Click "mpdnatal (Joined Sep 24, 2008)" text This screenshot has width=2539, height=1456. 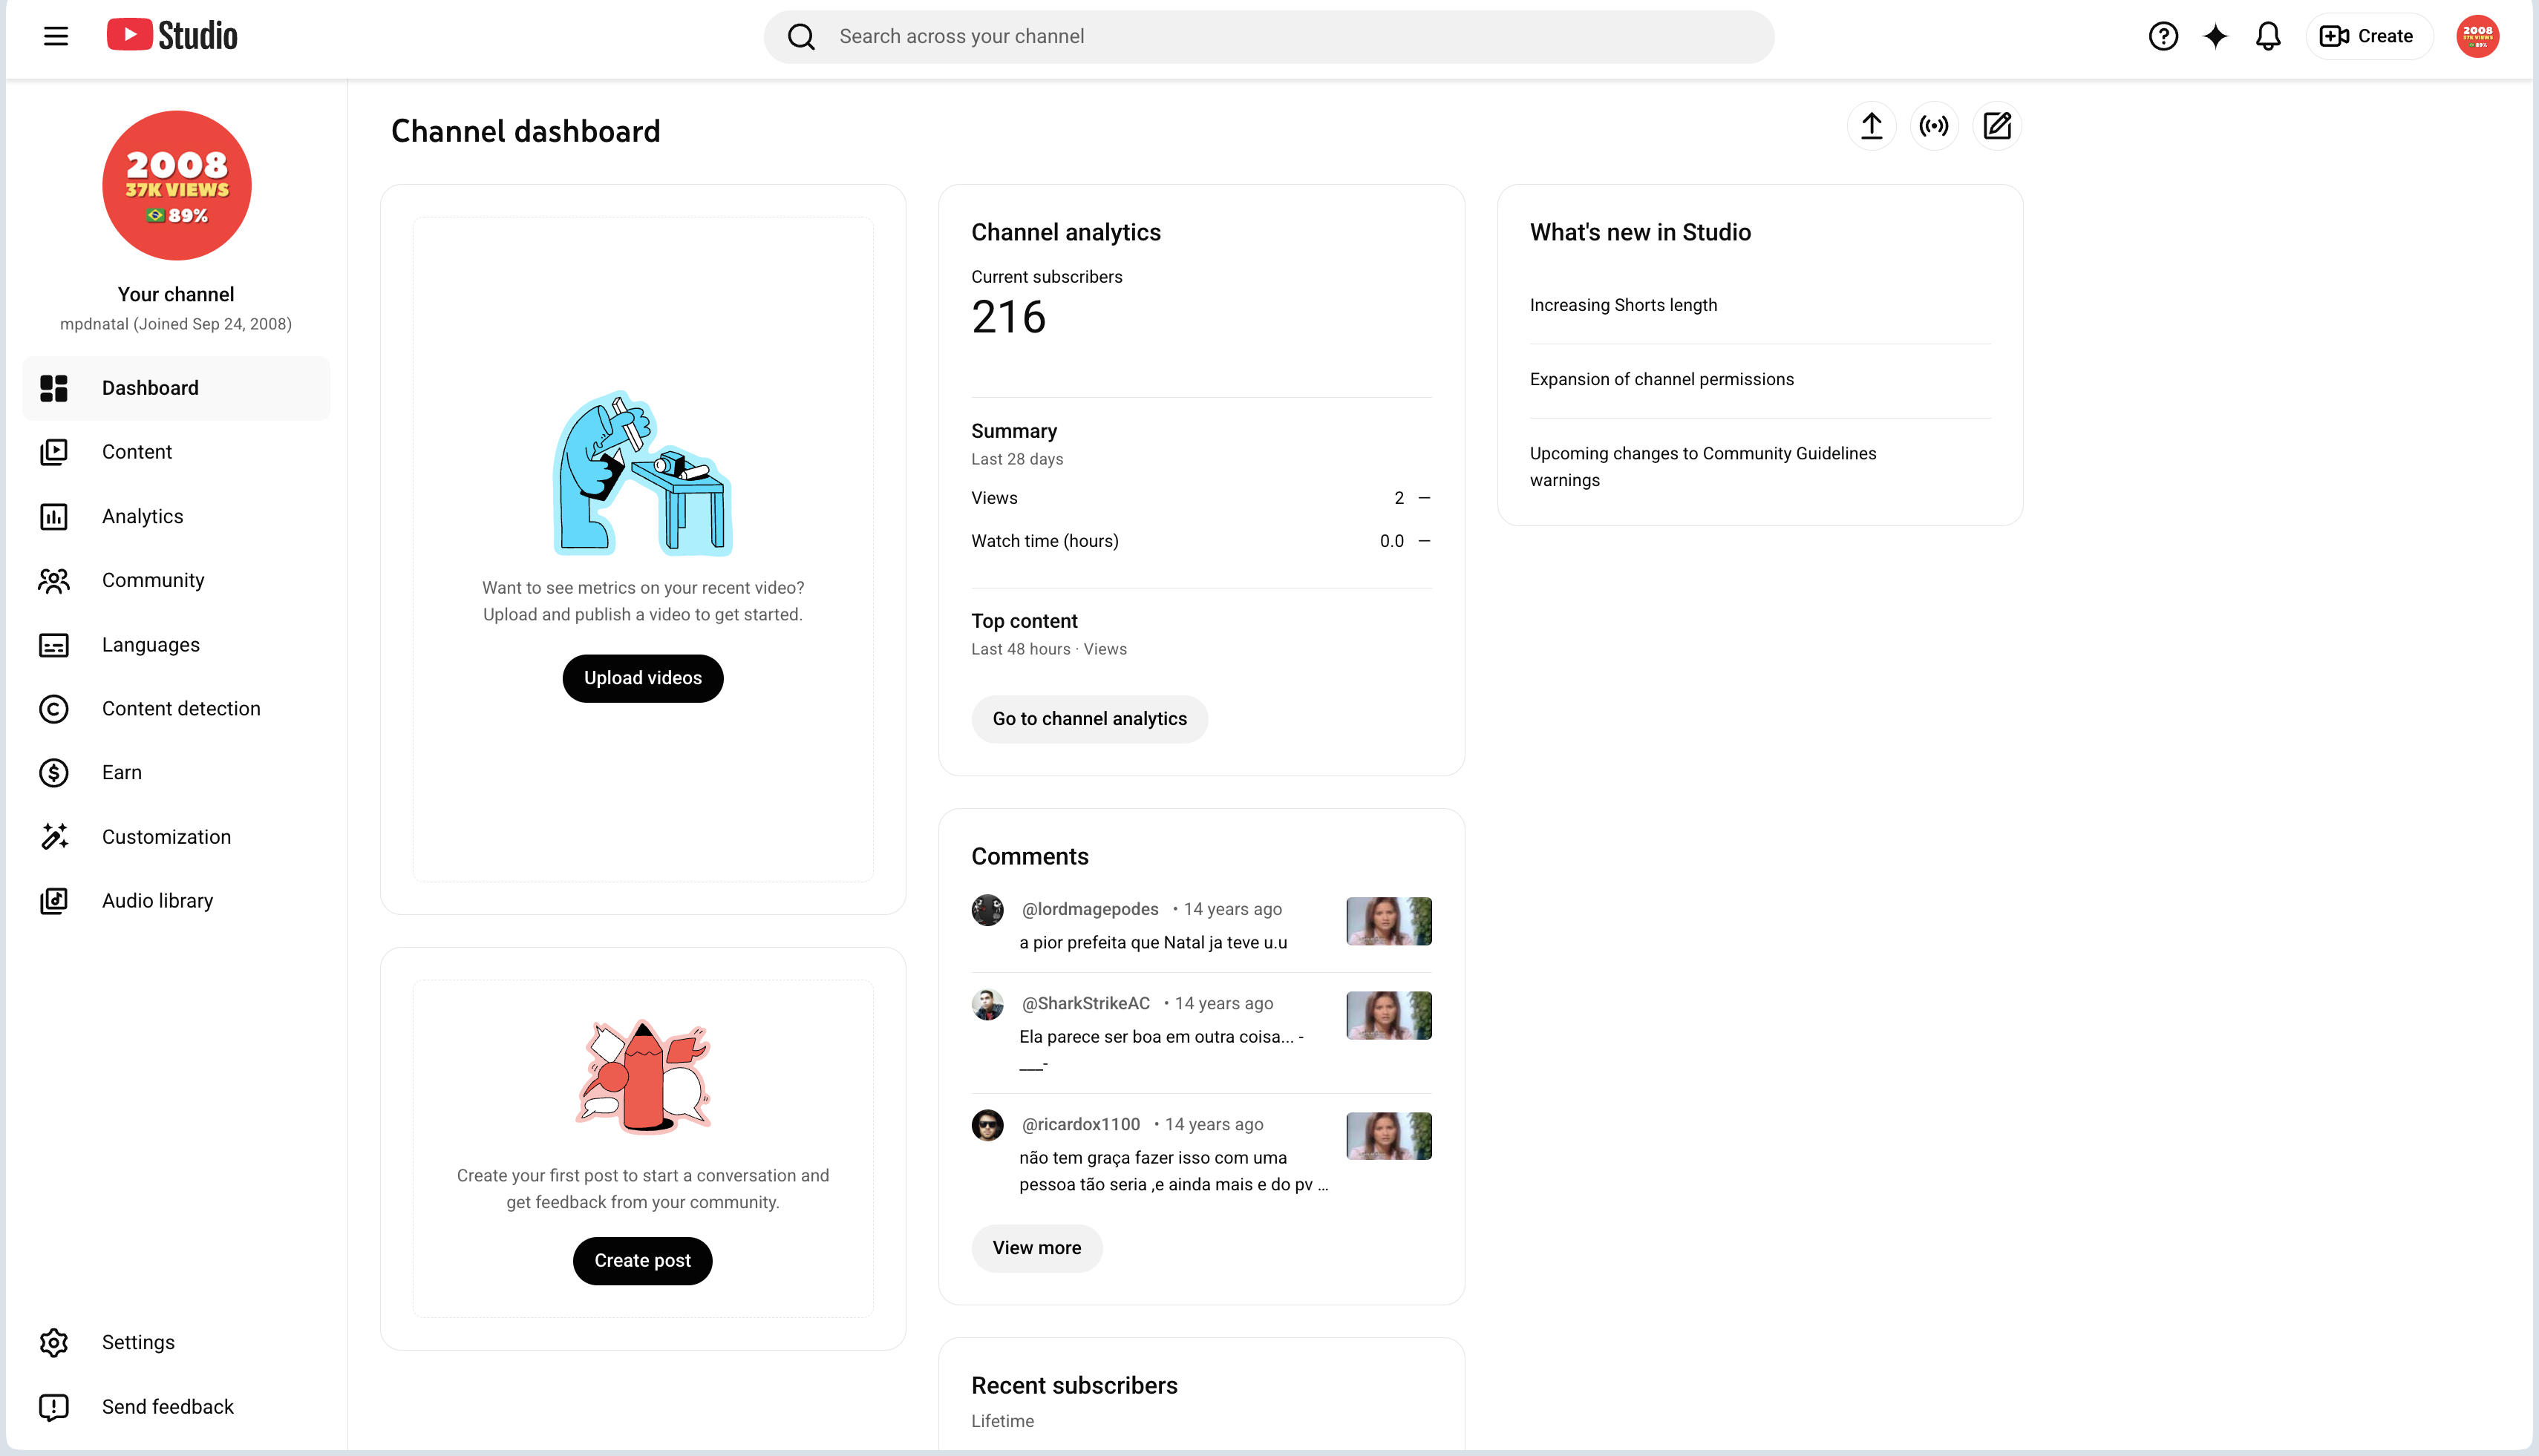tap(176, 324)
